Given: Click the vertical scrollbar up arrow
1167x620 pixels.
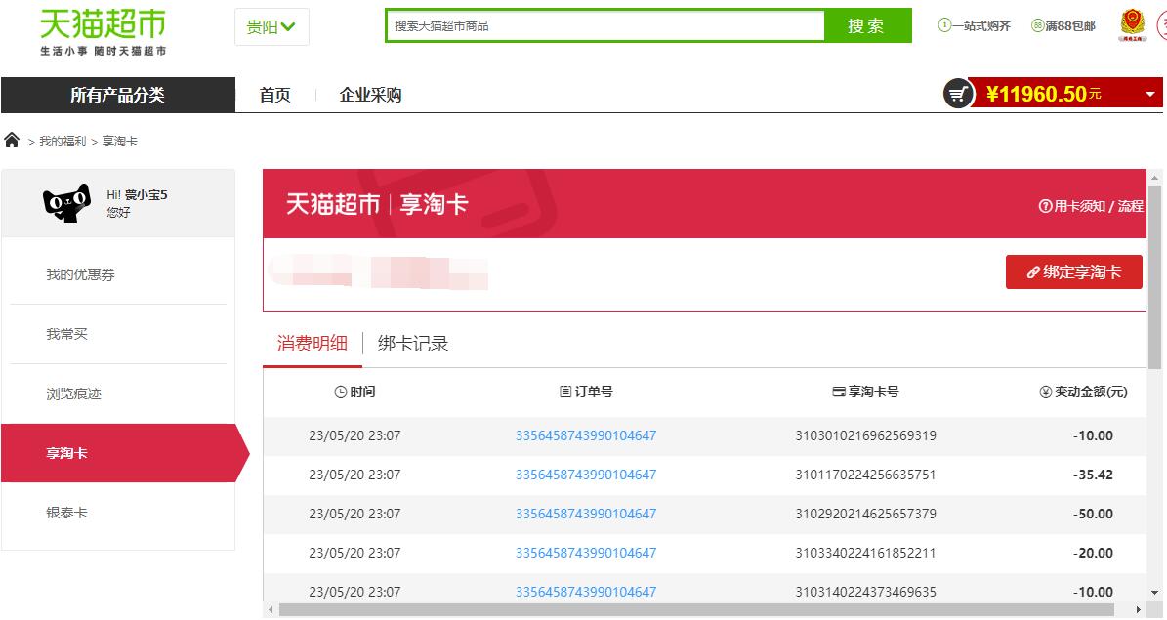Looking at the screenshot, I should coord(1155,177).
